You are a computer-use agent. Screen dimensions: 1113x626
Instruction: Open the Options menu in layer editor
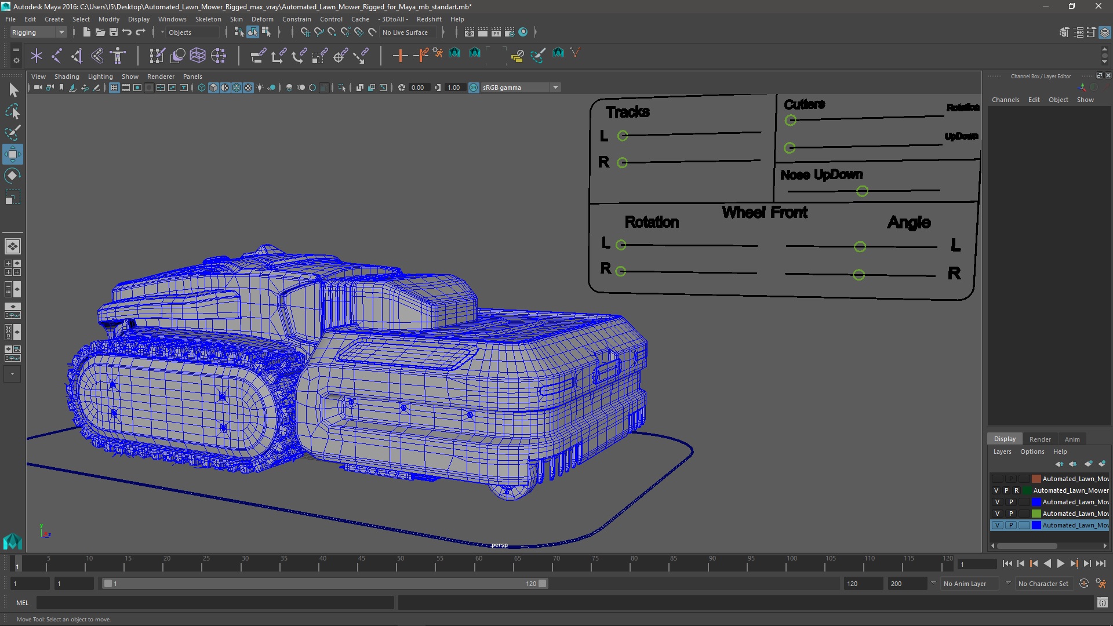click(1032, 452)
